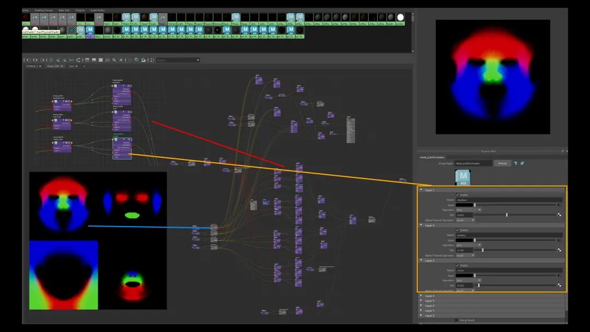Toggle Layer 3 Enable checkbox
Viewport: 590px width, 332px height.
(x=457, y=265)
